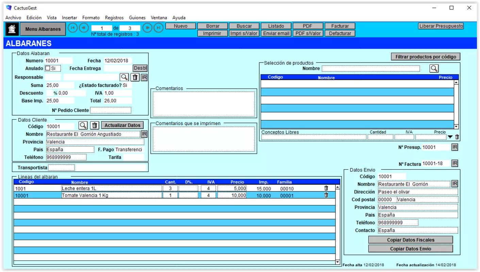Click the Desbl button

click(140, 68)
